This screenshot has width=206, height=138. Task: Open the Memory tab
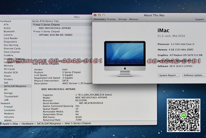[134, 19]
